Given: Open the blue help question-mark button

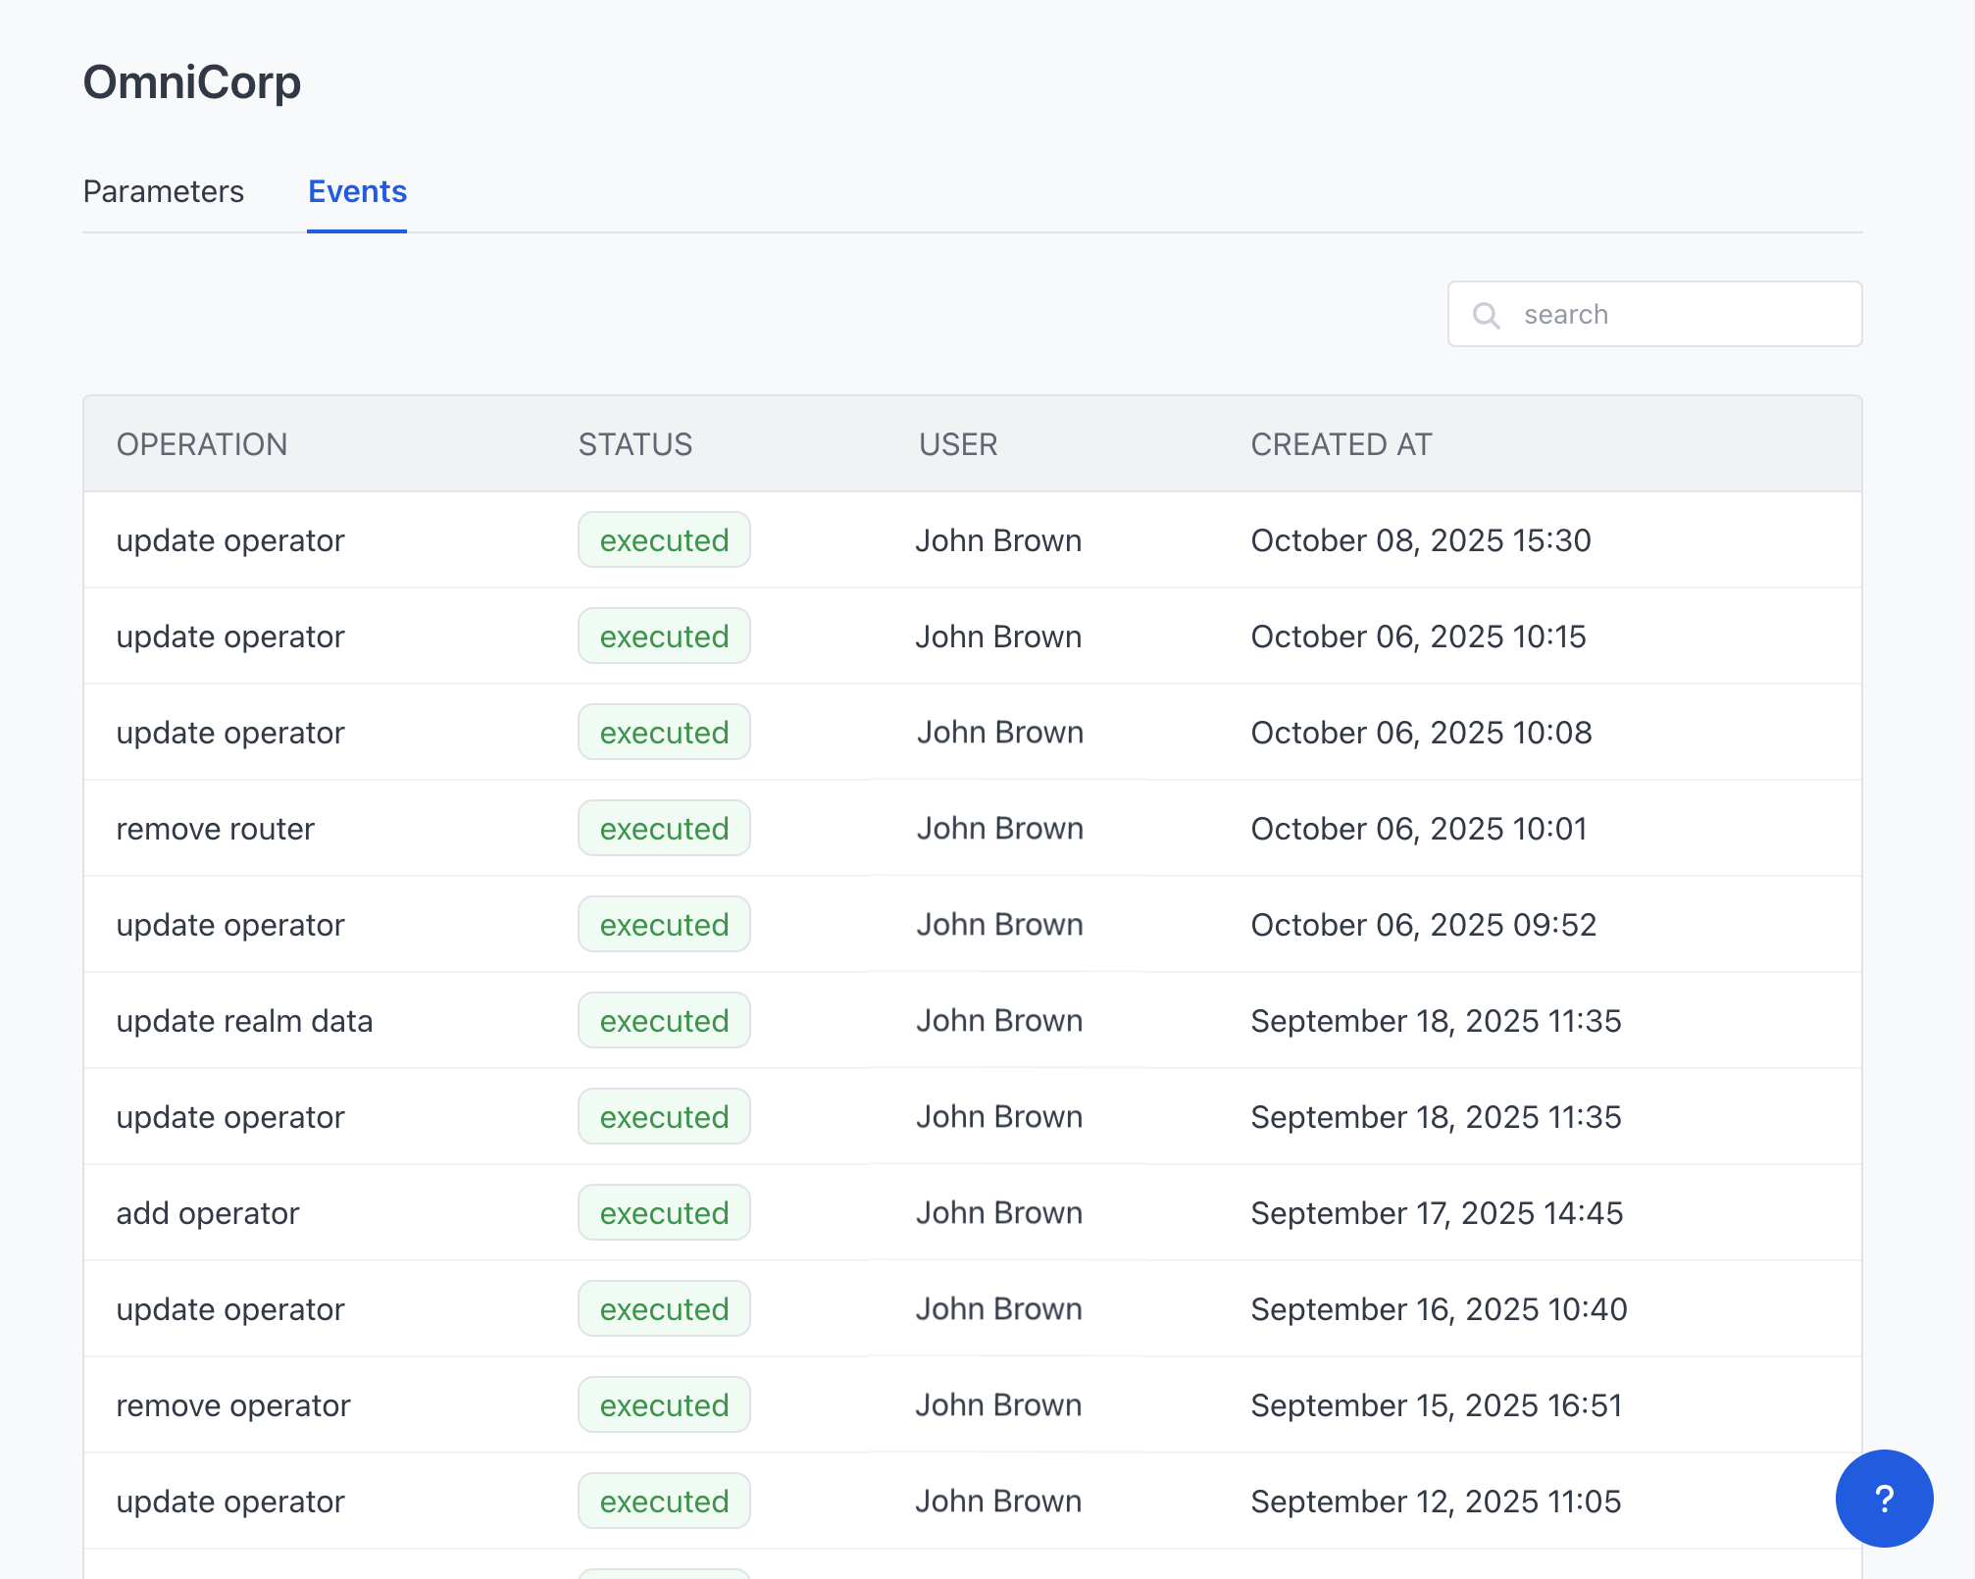Looking at the screenshot, I should point(1883,1498).
